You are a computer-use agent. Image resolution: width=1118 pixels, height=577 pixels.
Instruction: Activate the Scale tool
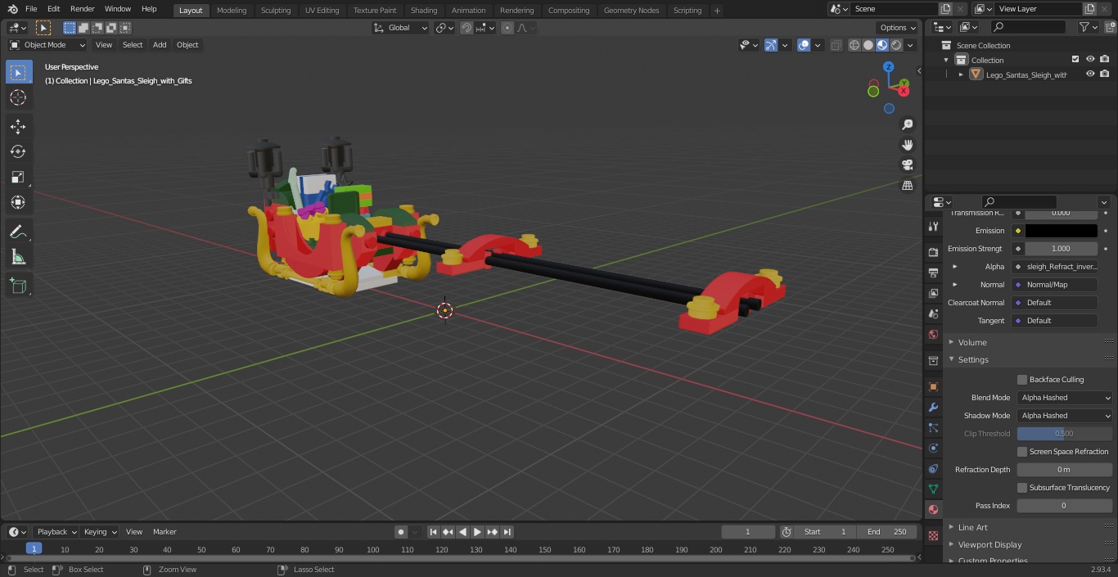pos(18,177)
